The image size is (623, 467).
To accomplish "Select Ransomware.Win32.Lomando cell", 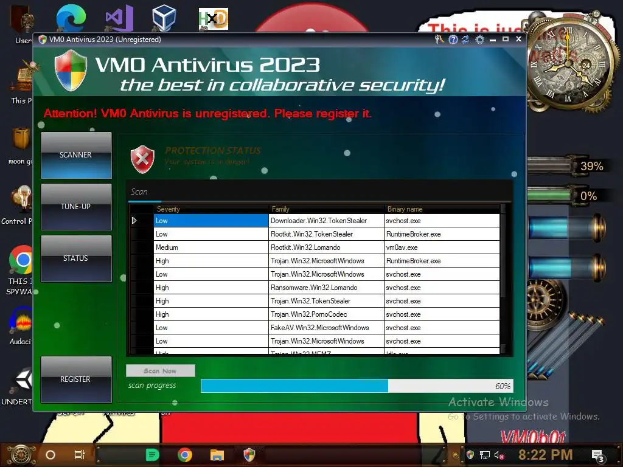I will pos(327,288).
